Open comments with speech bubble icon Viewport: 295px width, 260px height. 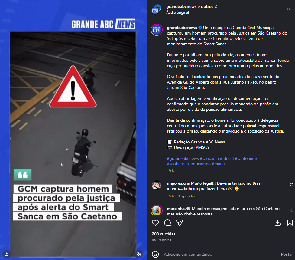[167, 223]
